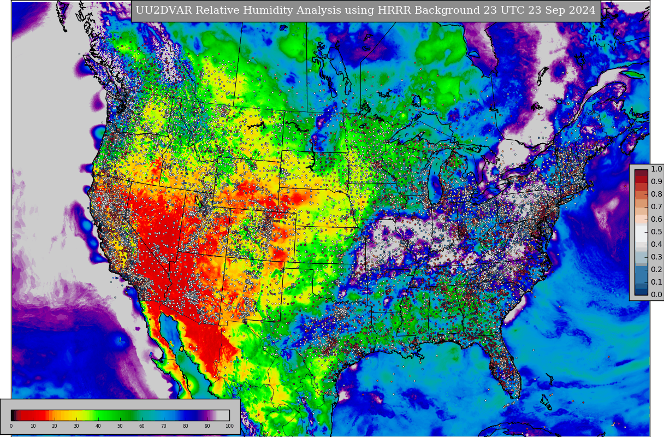Click the '0.7' label on the right legend
Screen dimensions: 664x437
tap(656, 207)
